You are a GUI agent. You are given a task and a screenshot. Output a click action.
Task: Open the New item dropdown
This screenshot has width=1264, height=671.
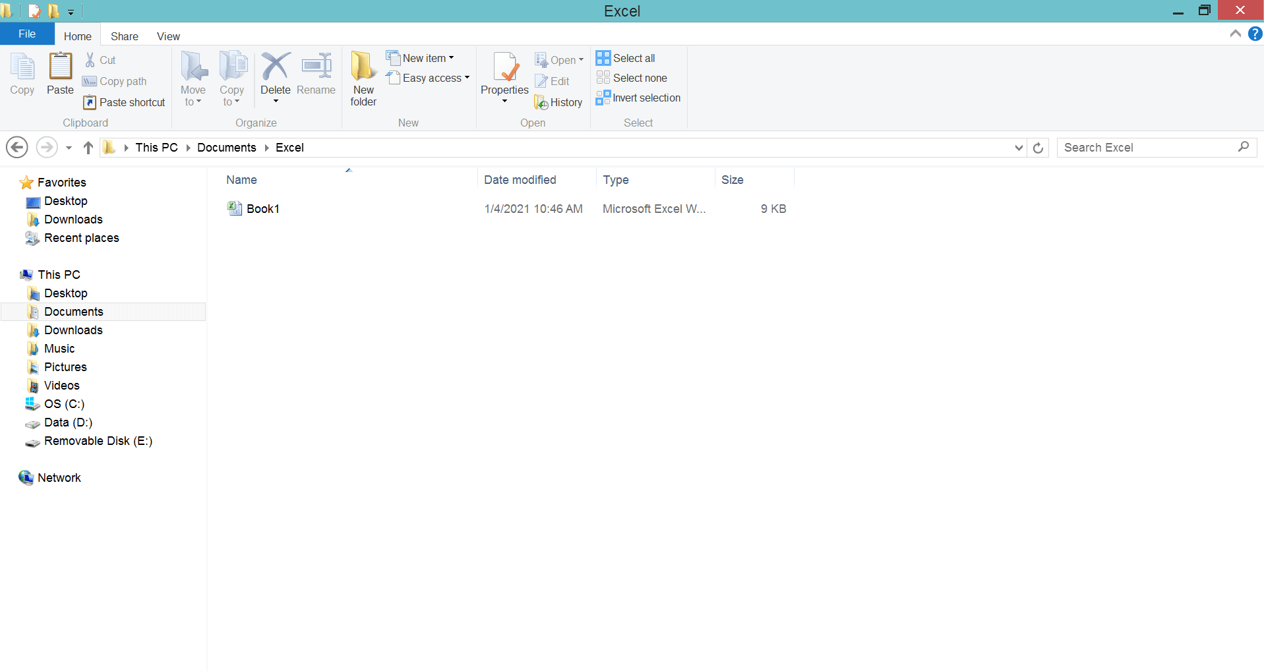[x=421, y=58]
